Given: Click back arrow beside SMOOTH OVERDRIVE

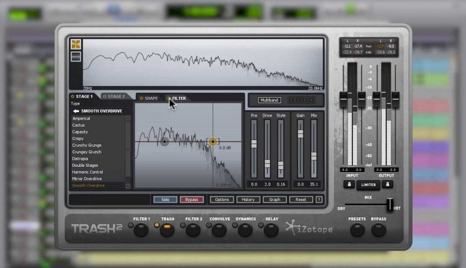Looking at the screenshot, I should click(76, 111).
